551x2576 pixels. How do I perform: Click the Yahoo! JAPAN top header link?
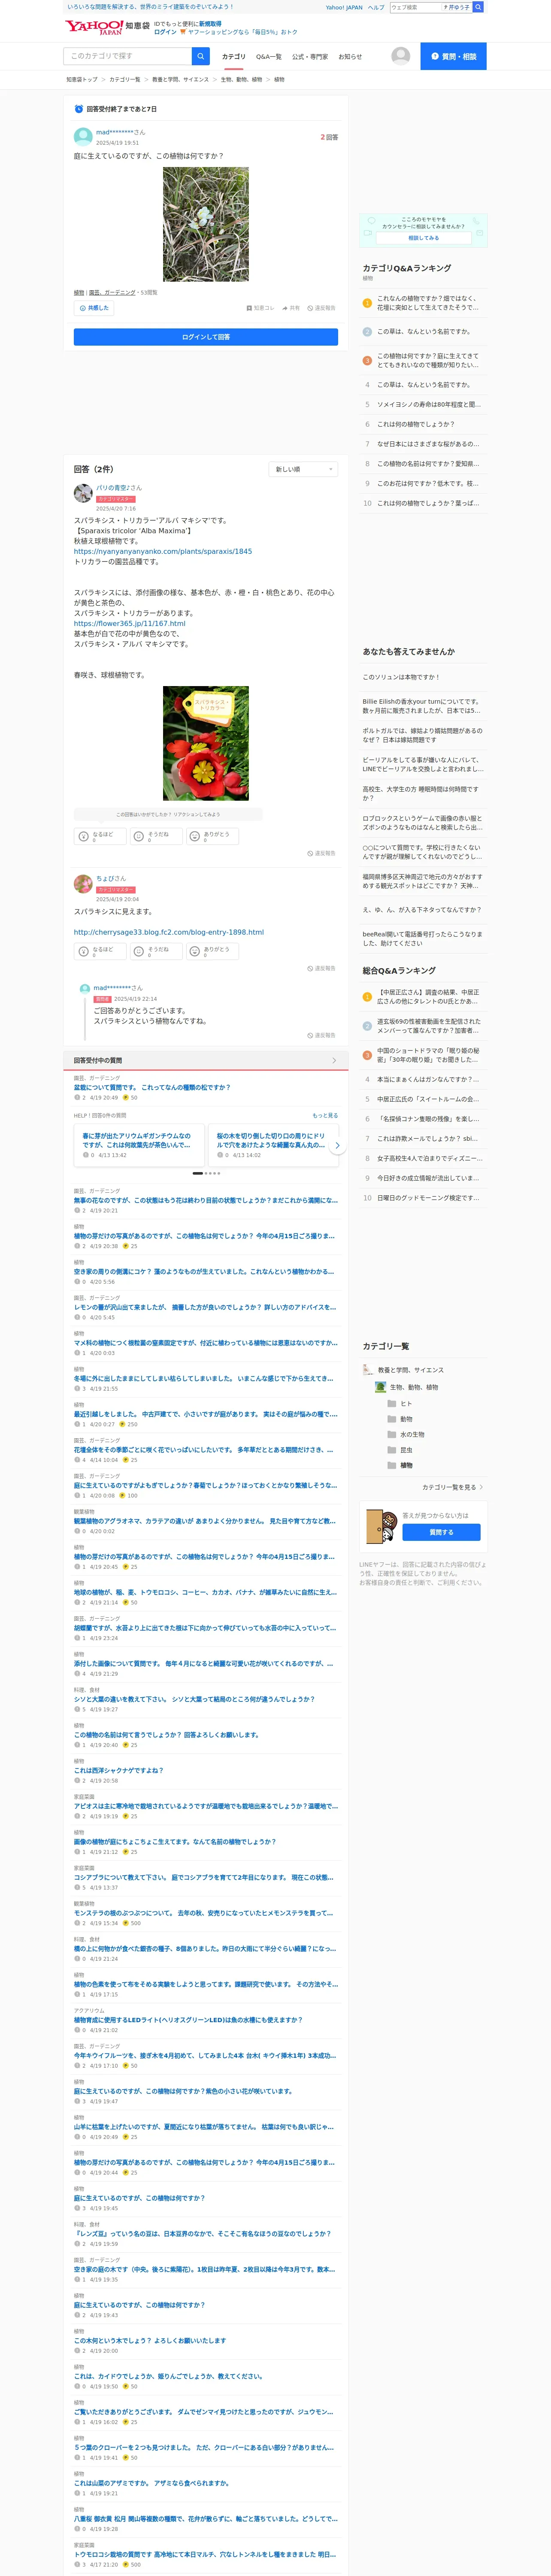344,7
